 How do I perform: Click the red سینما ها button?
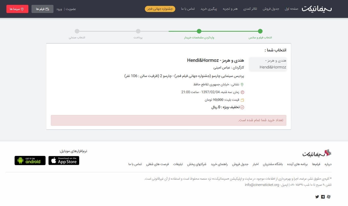coord(17,9)
